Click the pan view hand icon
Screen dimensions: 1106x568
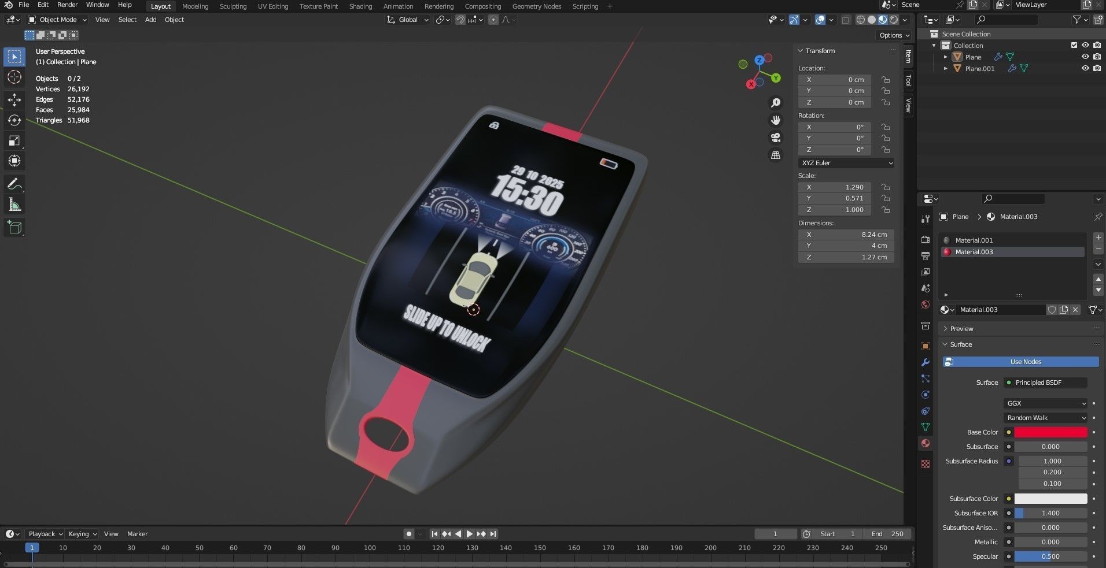click(x=776, y=120)
